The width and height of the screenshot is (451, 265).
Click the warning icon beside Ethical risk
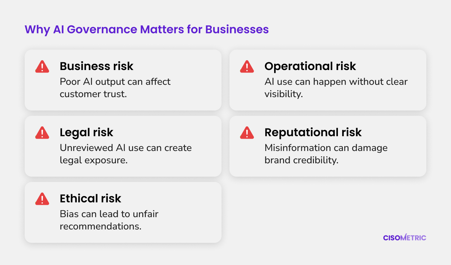point(42,199)
